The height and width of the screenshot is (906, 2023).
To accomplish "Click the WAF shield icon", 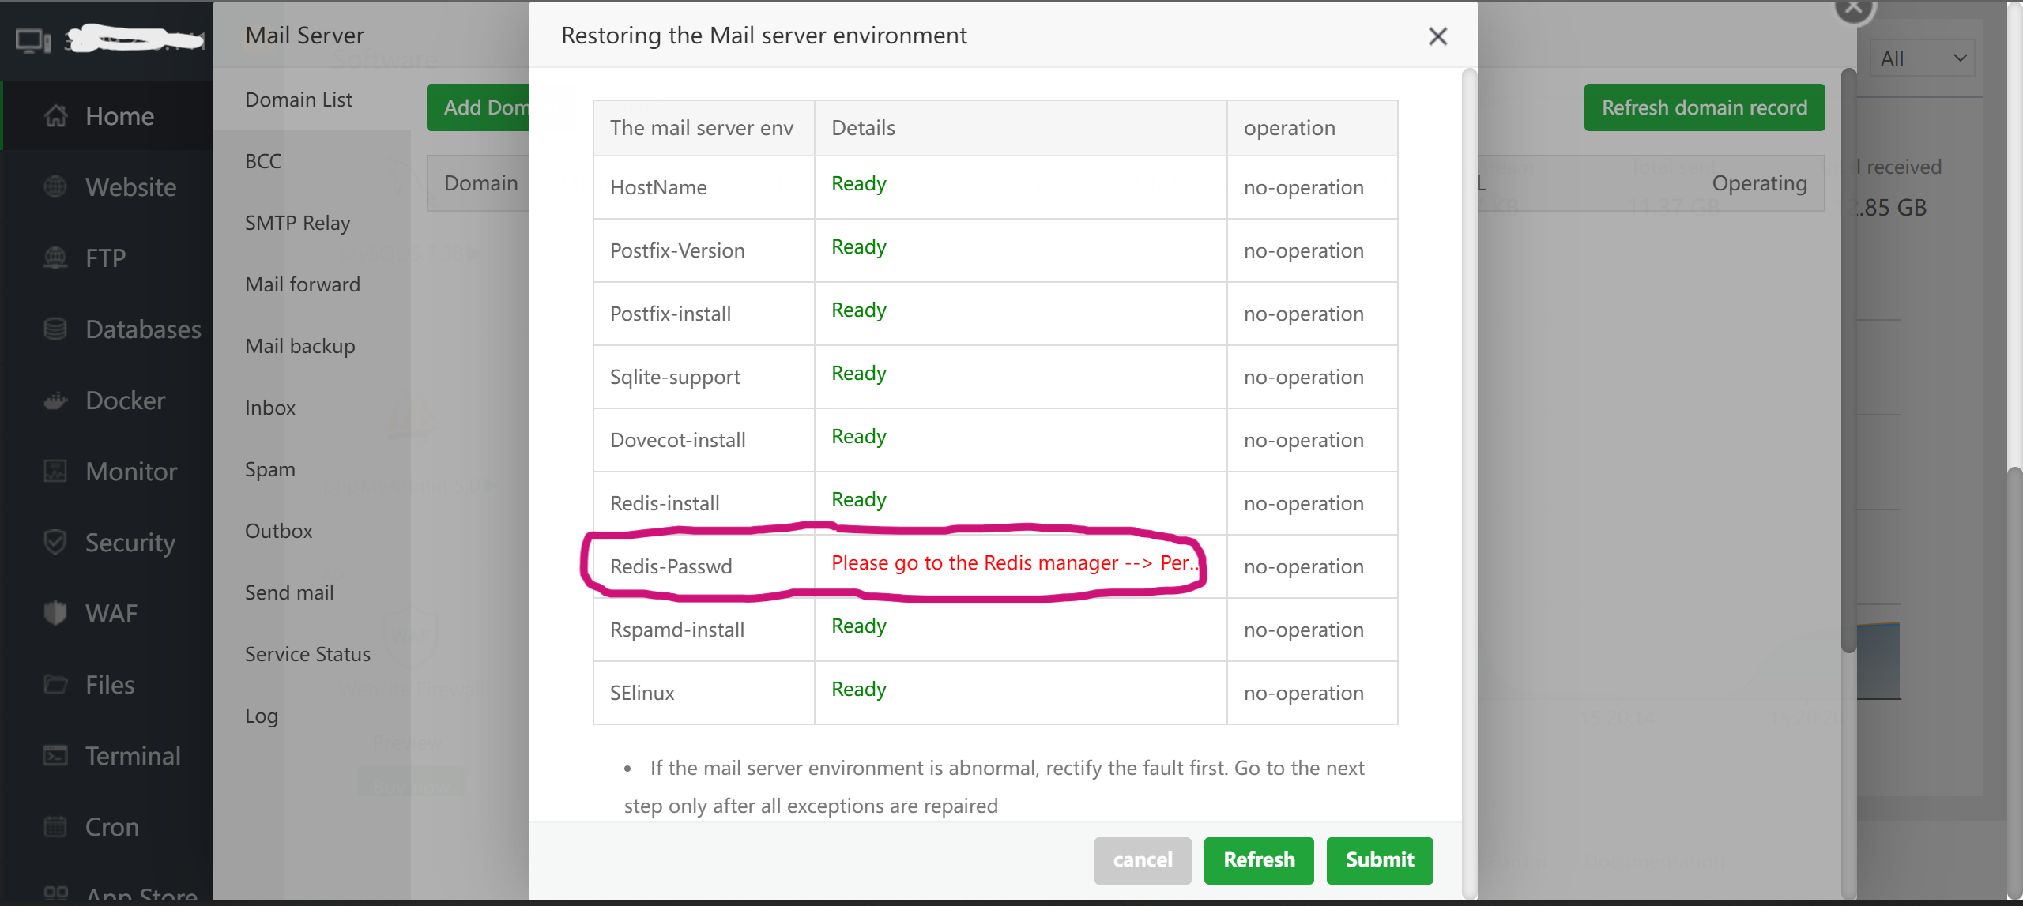I will click(x=55, y=614).
